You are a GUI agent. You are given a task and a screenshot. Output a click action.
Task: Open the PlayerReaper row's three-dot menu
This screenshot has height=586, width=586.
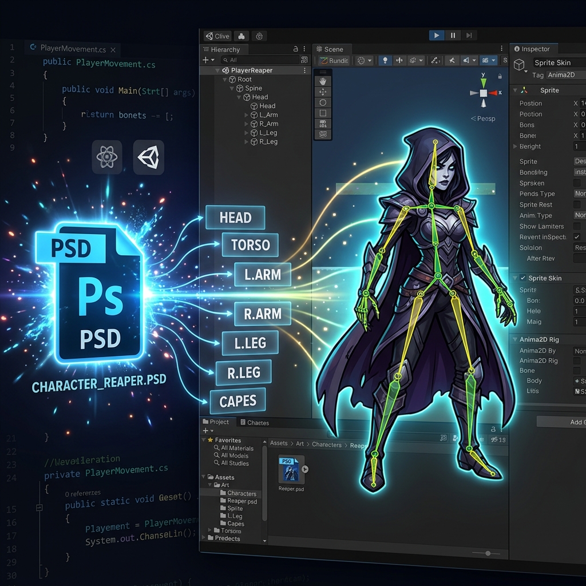(304, 70)
